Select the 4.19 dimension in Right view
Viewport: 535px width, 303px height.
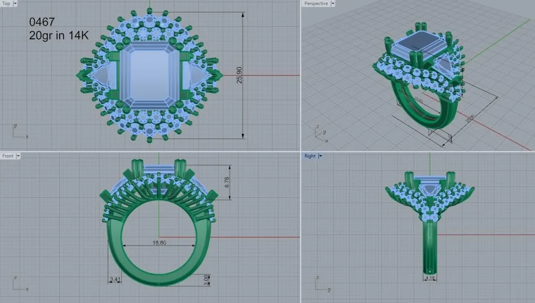(430, 278)
